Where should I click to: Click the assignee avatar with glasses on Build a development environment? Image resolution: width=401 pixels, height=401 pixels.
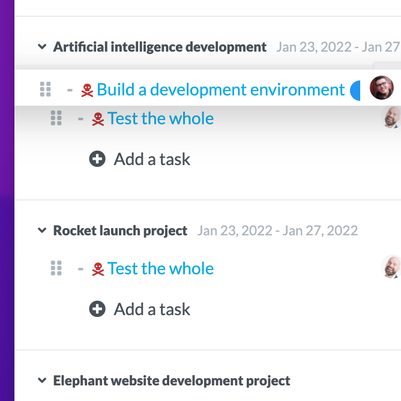coord(382,88)
